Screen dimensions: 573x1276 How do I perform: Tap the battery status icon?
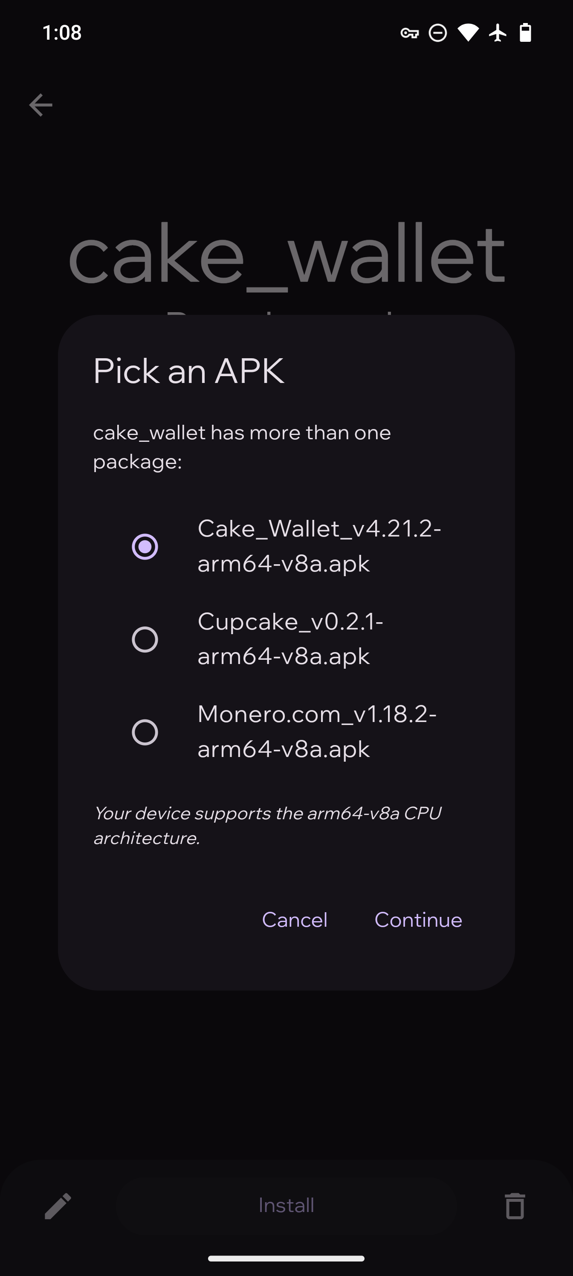pos(525,33)
